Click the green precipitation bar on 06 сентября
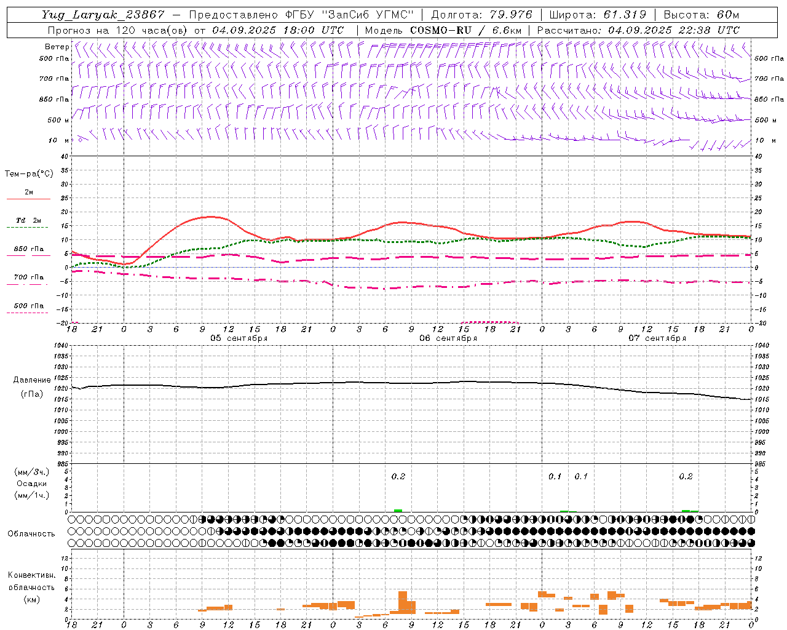This screenshot has width=787, height=630. (x=398, y=511)
